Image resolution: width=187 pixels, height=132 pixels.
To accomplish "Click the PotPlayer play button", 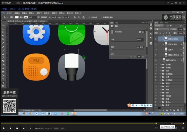I will coord(4,128).
